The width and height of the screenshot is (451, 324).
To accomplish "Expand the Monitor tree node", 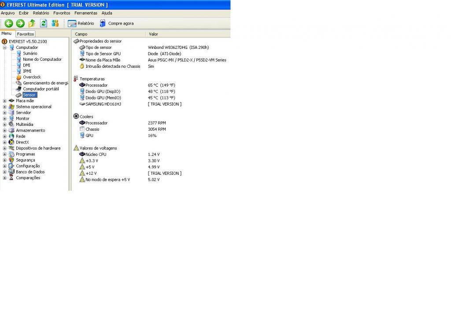I will (4, 118).
